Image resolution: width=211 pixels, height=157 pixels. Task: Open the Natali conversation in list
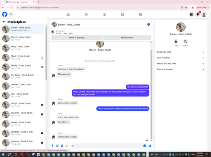pos(23,57)
